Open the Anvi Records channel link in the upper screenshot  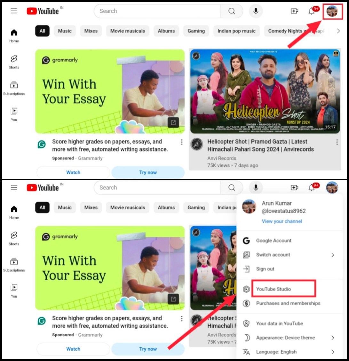222,158
